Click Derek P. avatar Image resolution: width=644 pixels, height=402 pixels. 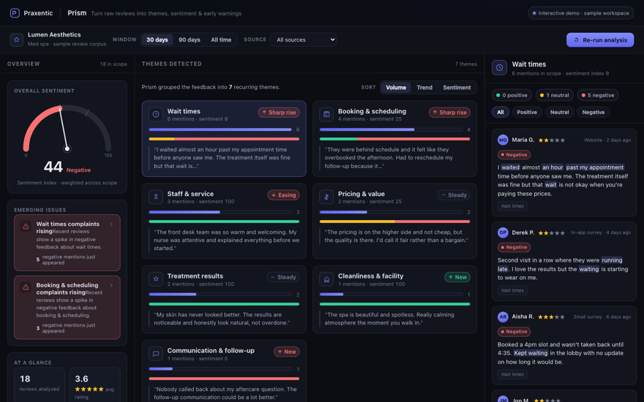pyautogui.click(x=503, y=232)
